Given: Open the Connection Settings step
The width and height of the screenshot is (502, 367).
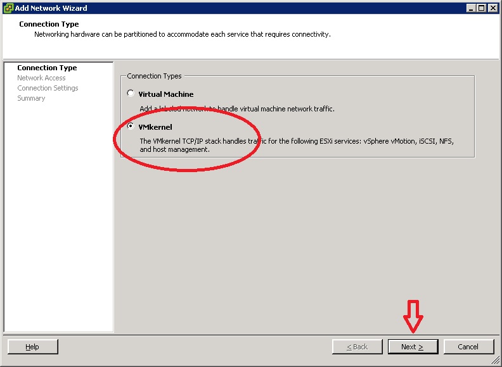Looking at the screenshot, I should click(48, 88).
